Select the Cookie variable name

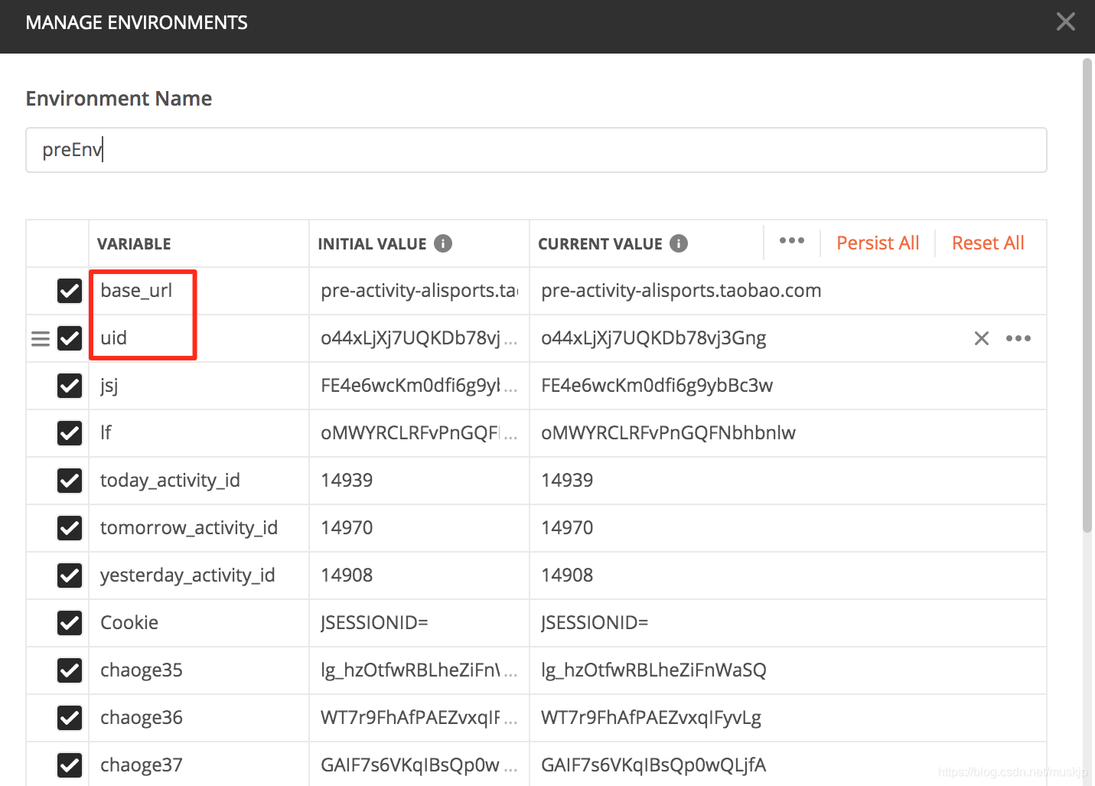[x=129, y=623]
